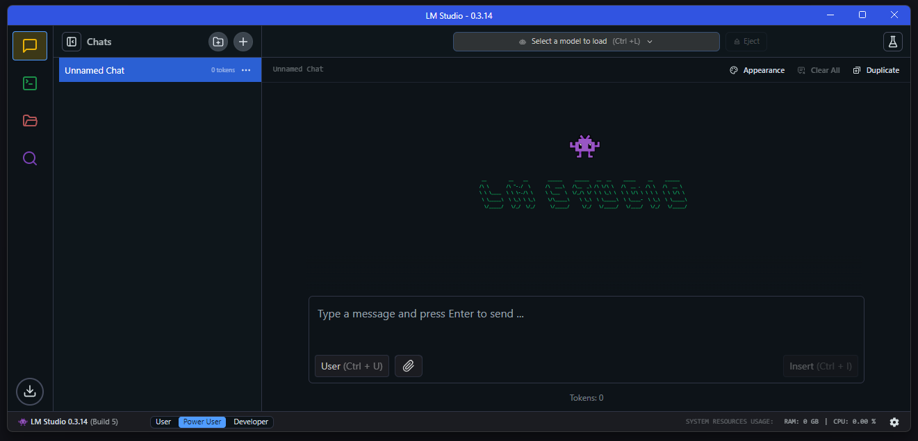Image resolution: width=918 pixels, height=441 pixels.
Task: Select a model to load dropdown
Action: (587, 42)
